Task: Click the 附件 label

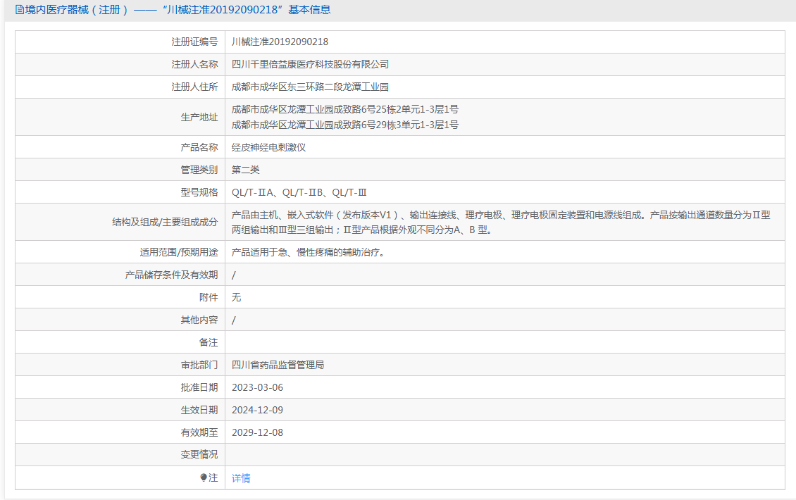Action: [x=209, y=297]
